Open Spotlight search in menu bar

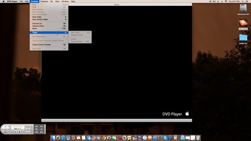click(x=243, y=2)
